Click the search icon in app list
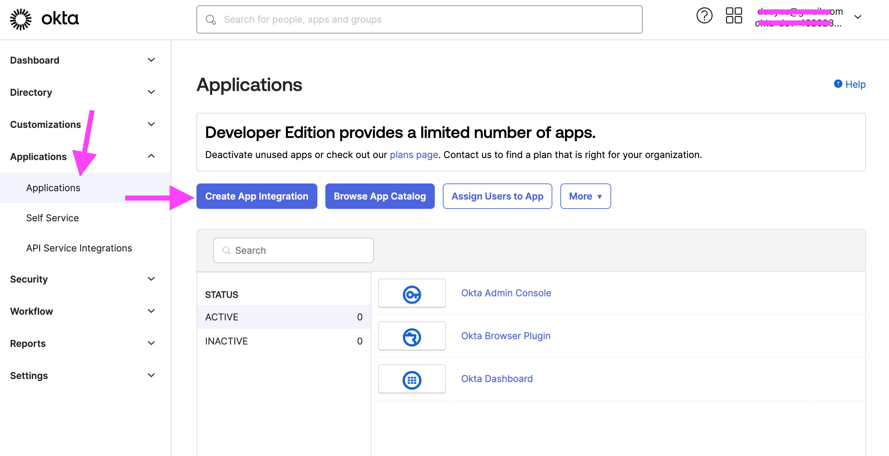Viewport: 889px width, 456px height. (227, 250)
